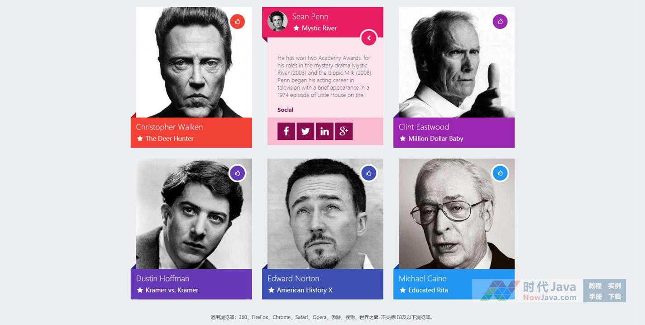Click the thumbs-up icon on Michael Caine's card
645x325 pixels.
[500, 173]
